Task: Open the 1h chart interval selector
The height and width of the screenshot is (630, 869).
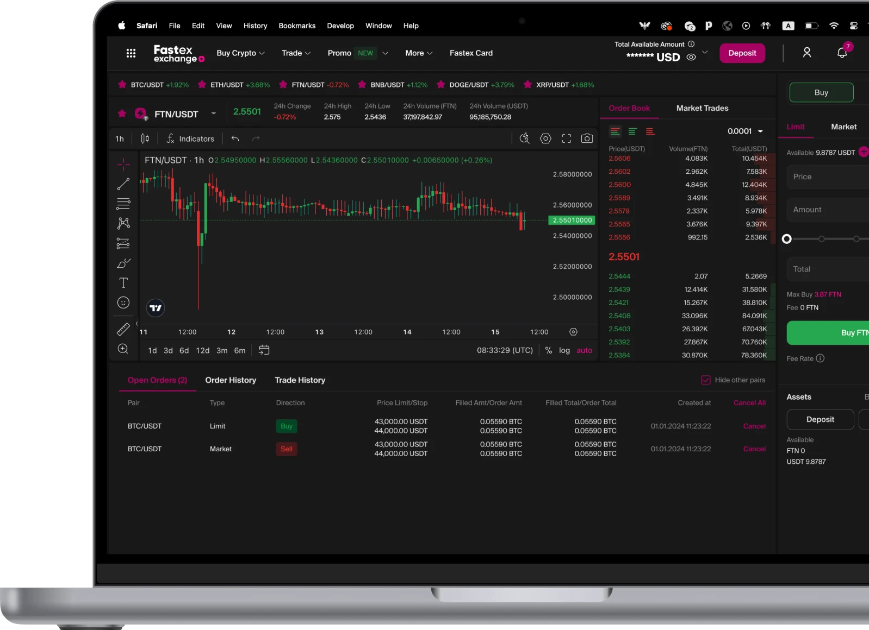Action: tap(120, 138)
